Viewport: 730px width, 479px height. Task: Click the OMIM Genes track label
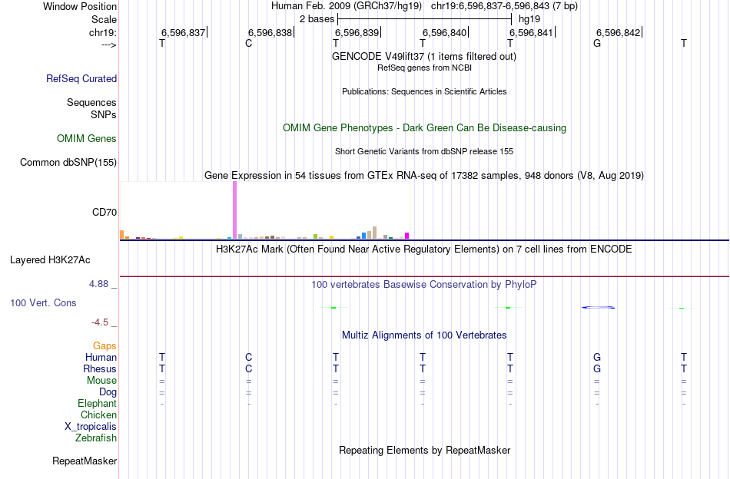click(x=87, y=139)
